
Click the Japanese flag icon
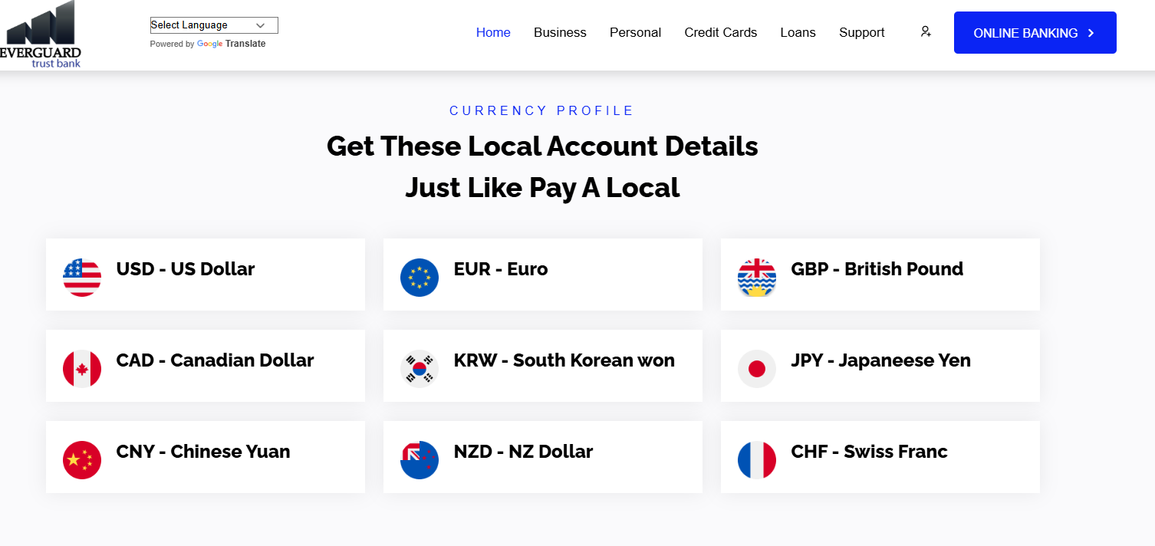(x=757, y=368)
